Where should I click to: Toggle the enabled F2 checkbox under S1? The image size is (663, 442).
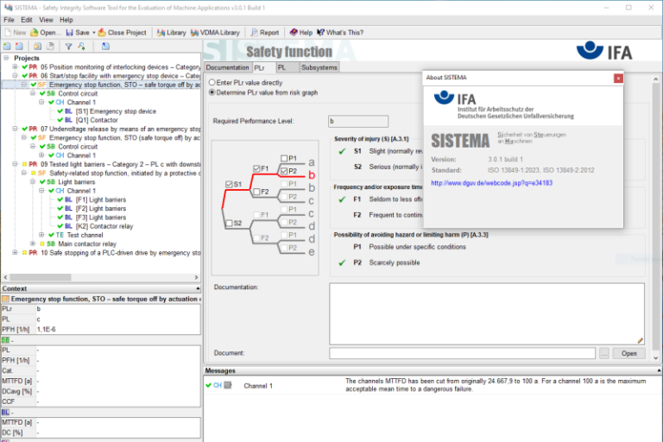(x=256, y=192)
